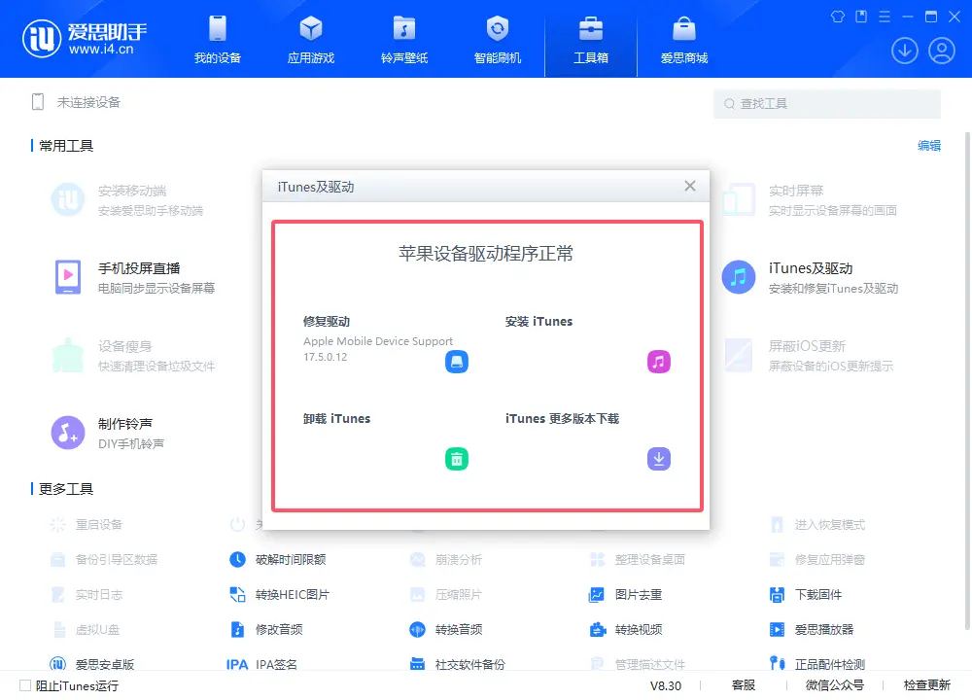Launch 虚拟U盘 tool
The width and height of the screenshot is (972, 700).
[x=85, y=629]
